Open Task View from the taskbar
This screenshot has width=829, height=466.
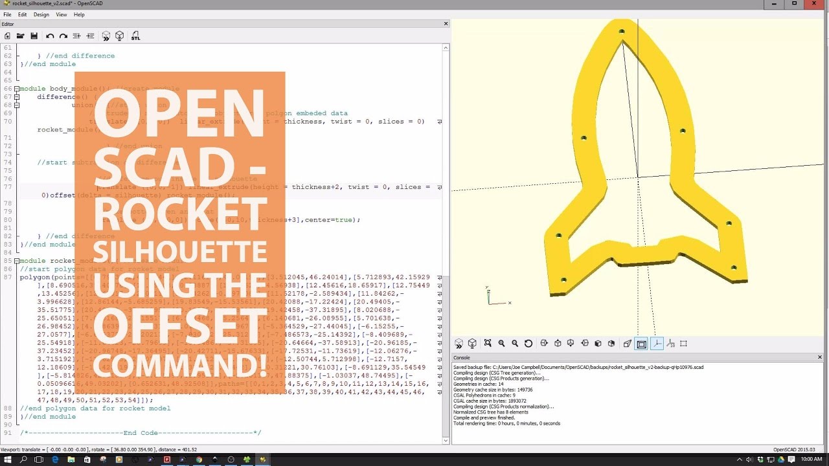[39, 460]
